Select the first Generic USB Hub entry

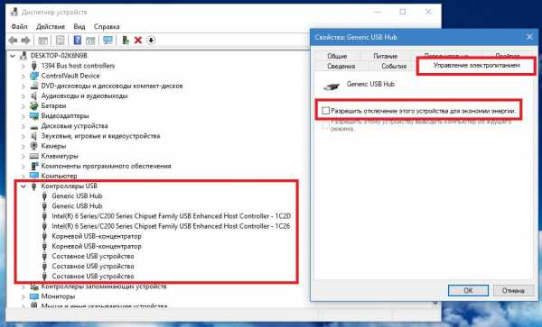point(77,196)
